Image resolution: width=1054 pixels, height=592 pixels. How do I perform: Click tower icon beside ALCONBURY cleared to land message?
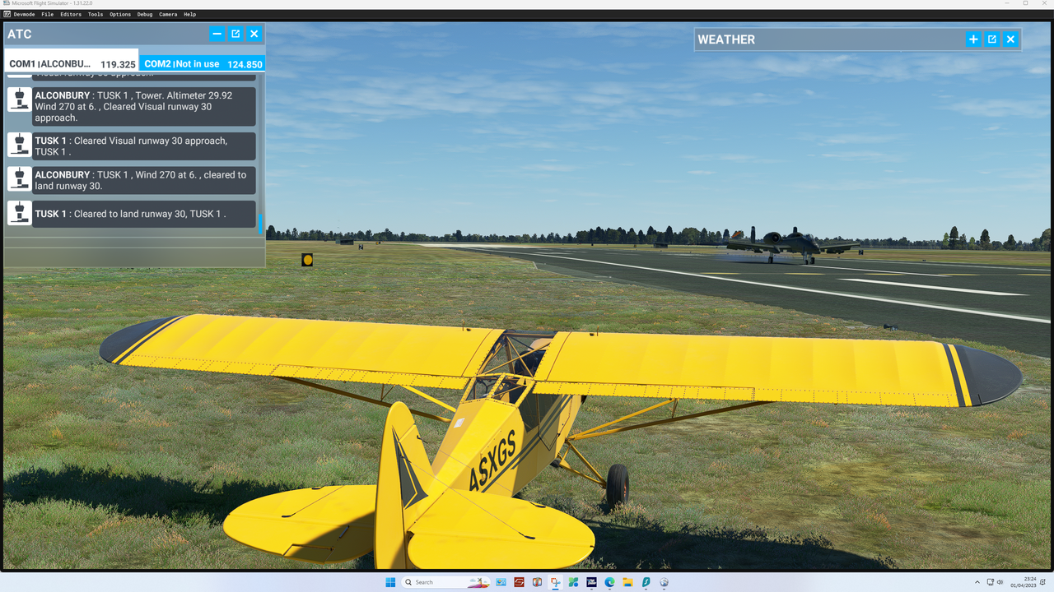click(x=19, y=179)
